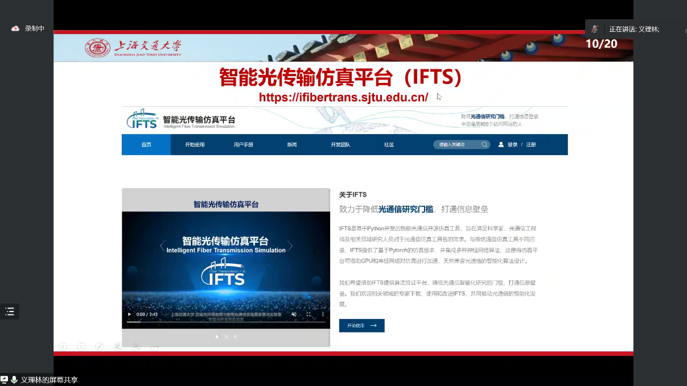Open the meeting panel list icon at left
The width and height of the screenshot is (687, 386).
coord(10,311)
